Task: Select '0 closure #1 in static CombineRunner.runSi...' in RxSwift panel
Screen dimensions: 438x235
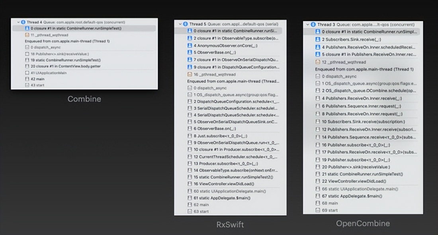Action: [x=228, y=31]
